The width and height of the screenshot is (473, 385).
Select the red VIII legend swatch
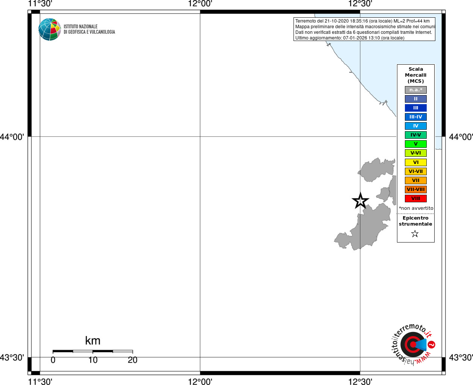click(x=416, y=199)
